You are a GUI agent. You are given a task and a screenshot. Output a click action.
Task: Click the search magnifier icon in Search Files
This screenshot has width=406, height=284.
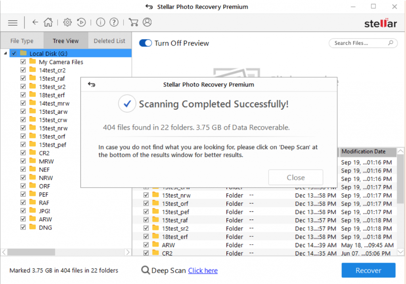[391, 43]
